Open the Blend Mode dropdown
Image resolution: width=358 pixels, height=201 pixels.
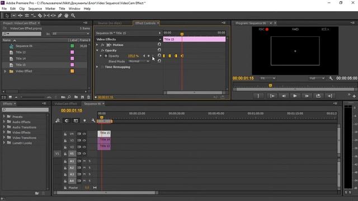[139, 61]
